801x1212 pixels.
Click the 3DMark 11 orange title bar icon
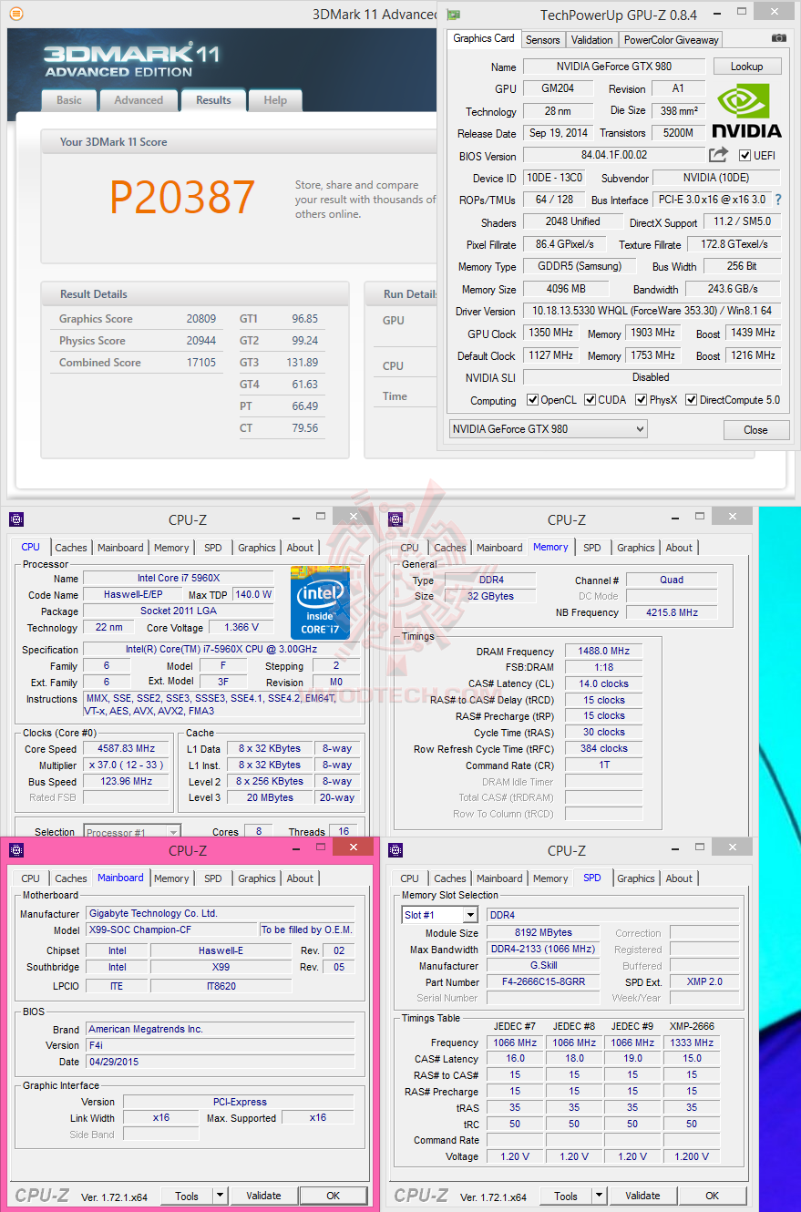coord(16,14)
